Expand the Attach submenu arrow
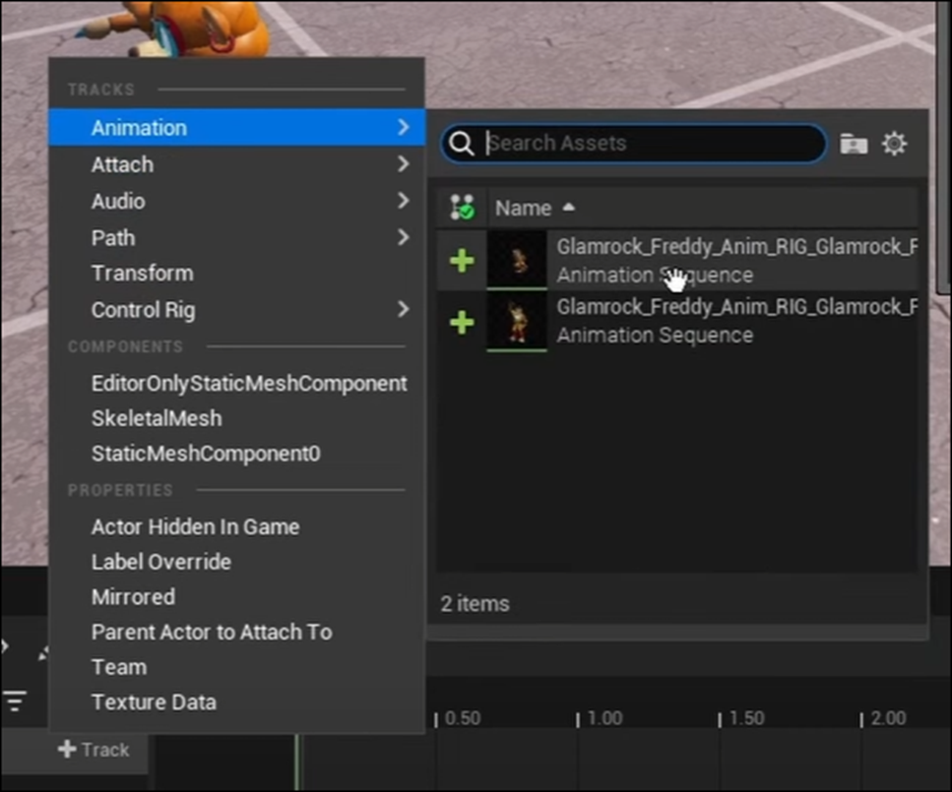Screen dimensions: 952x792 pos(403,163)
